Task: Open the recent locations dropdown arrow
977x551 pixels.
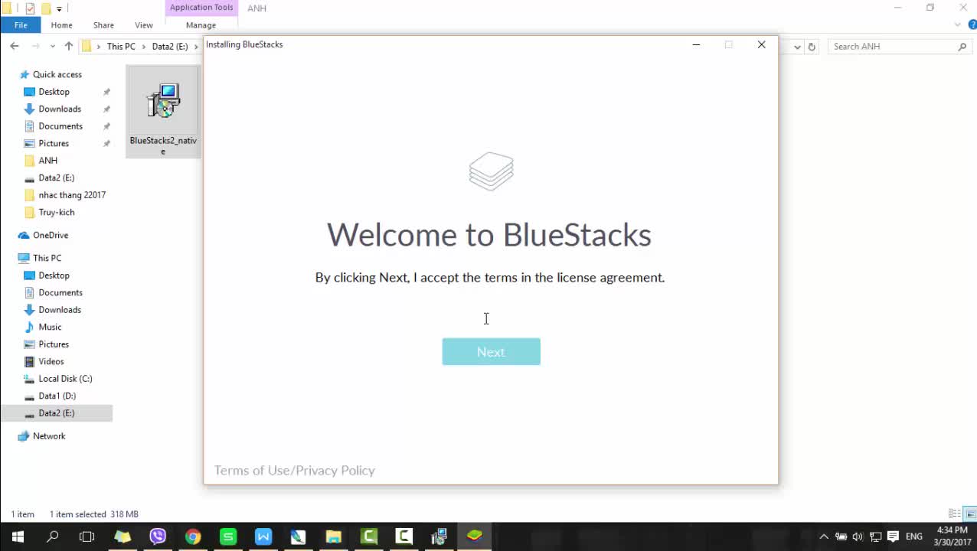Action: (52, 47)
